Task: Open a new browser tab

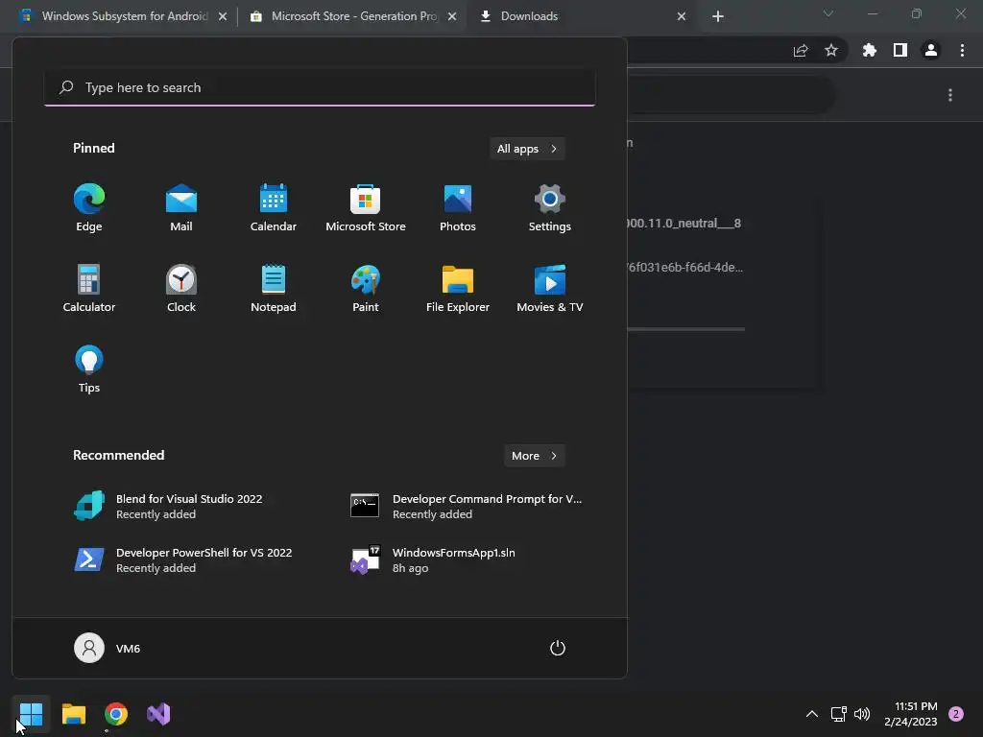Action: (x=718, y=16)
